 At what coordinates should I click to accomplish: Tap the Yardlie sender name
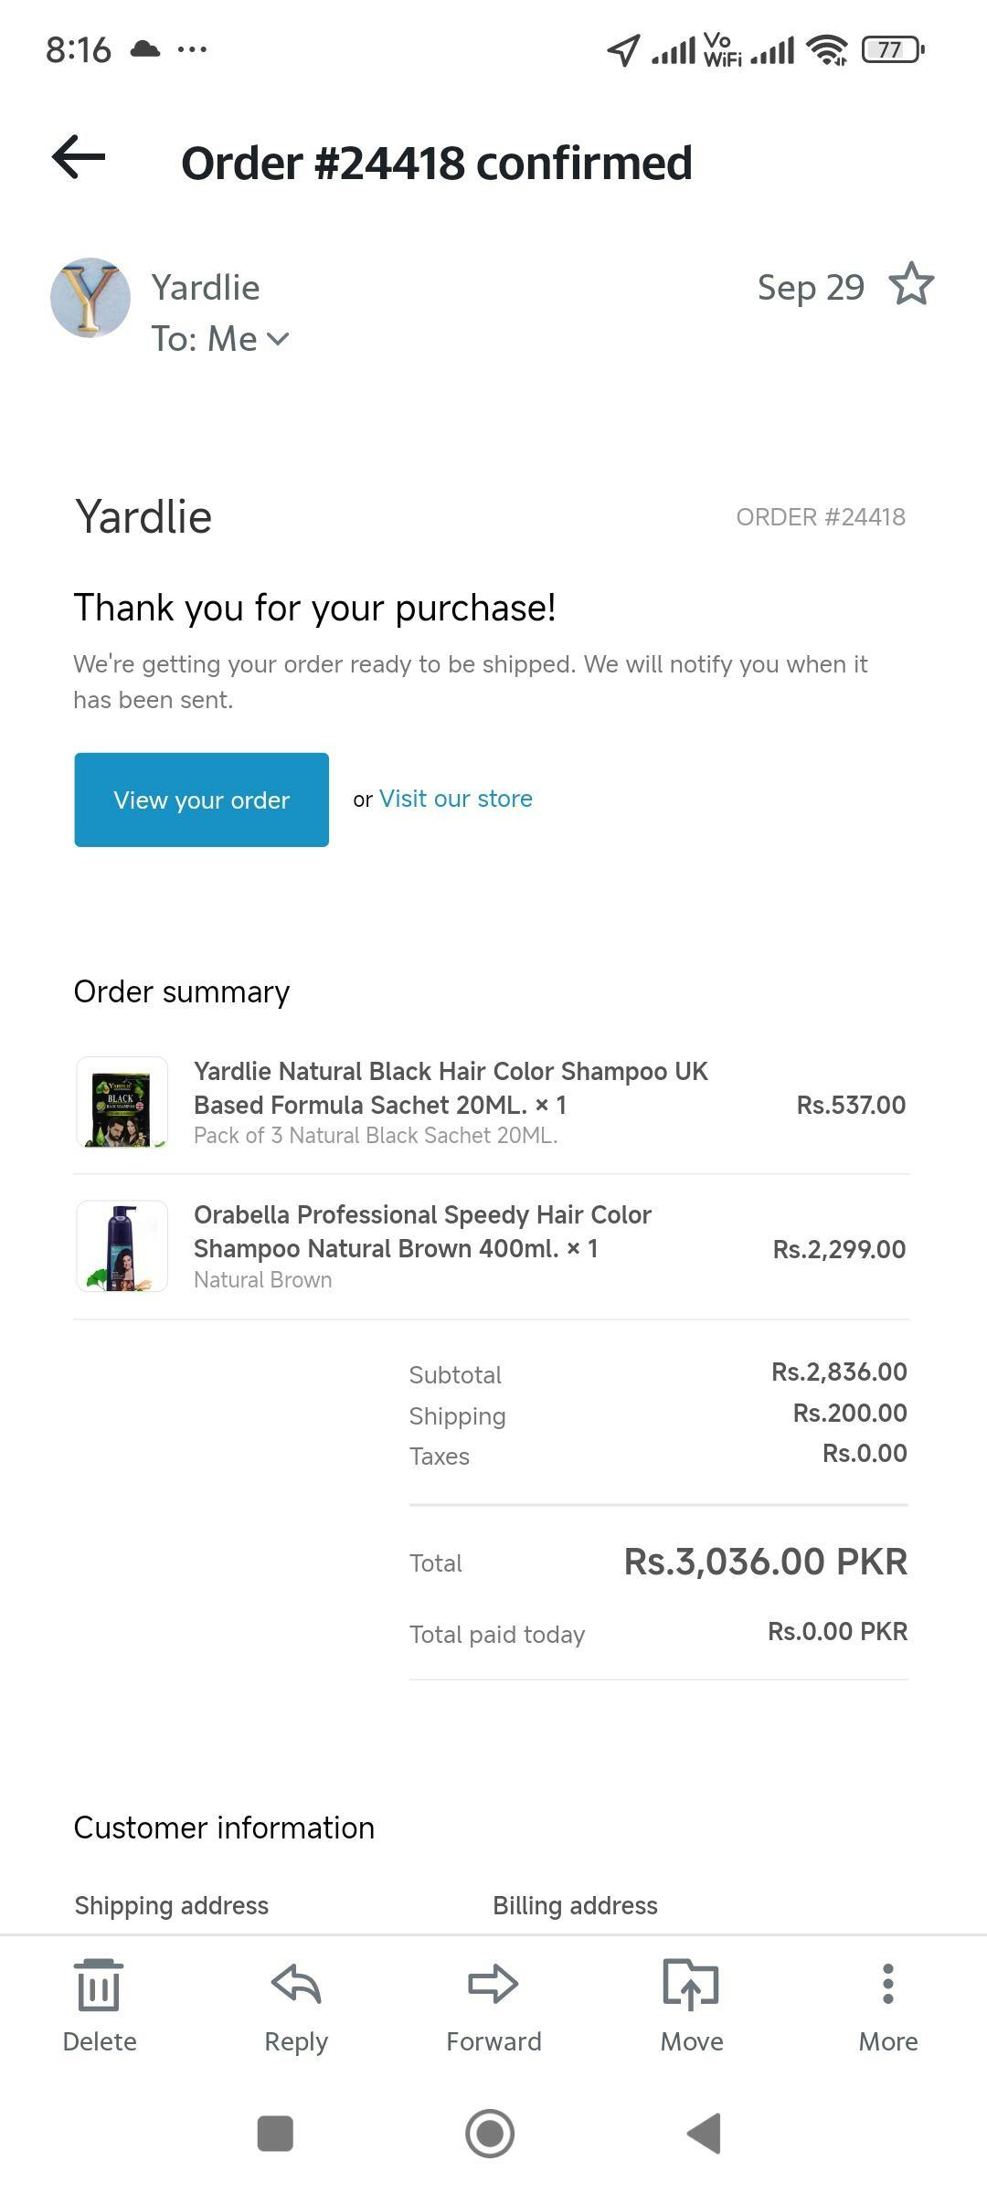pyautogui.click(x=206, y=288)
